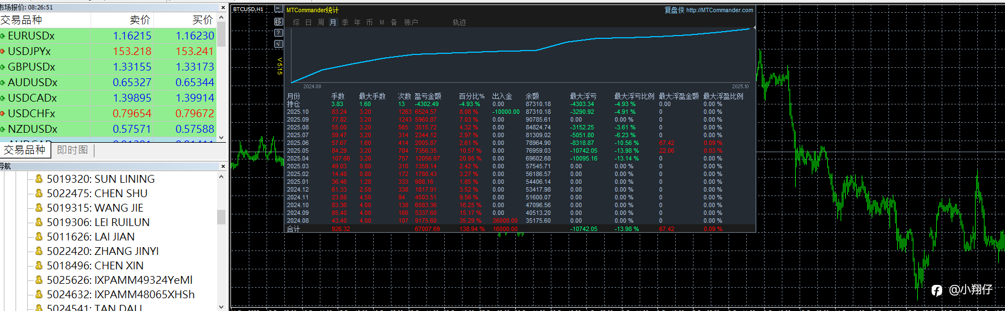
Task: Click the help question-mark icon beside the stats panel
Action: coord(279,33)
